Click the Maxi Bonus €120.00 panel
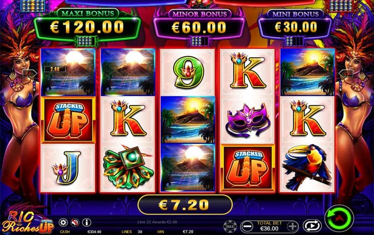 pos(87,27)
